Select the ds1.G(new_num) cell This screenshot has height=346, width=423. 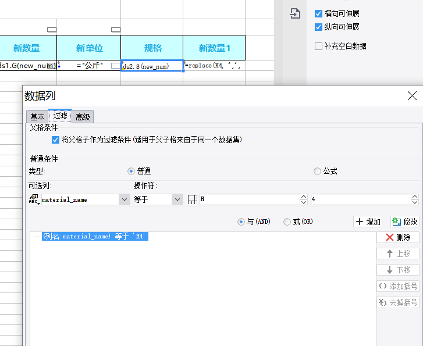[28, 66]
